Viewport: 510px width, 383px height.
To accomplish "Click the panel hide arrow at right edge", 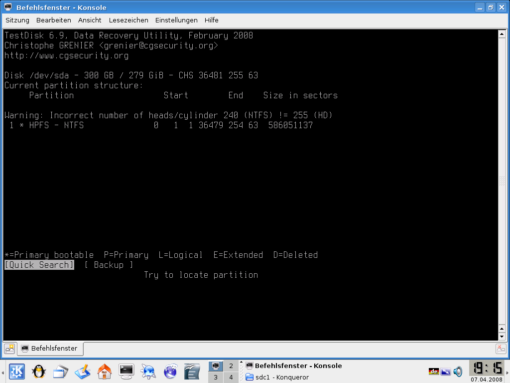I will pos(508,372).
